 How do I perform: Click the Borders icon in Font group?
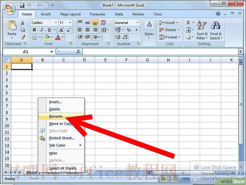point(34,37)
